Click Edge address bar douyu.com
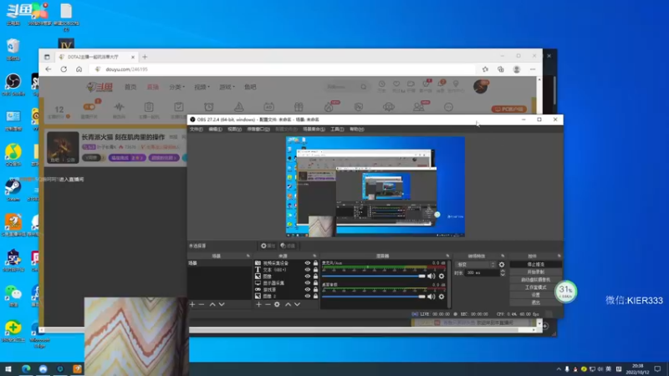Image resolution: width=669 pixels, height=376 pixels. pyautogui.click(x=283, y=69)
